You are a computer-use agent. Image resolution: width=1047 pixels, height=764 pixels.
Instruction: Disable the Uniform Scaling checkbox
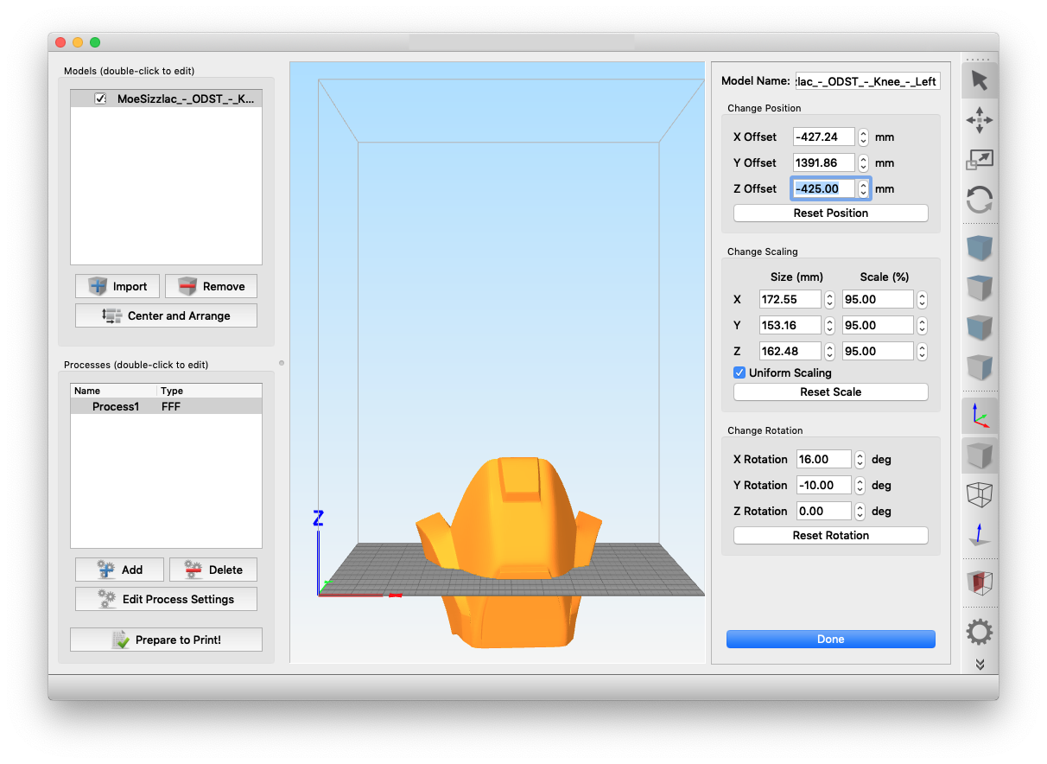(x=739, y=372)
